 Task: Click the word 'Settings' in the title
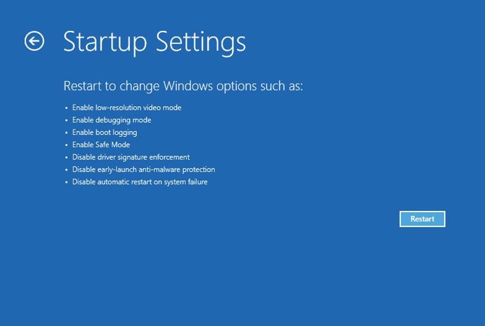pyautogui.click(x=200, y=42)
